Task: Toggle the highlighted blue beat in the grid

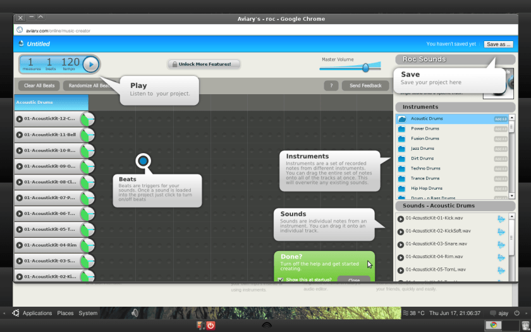Action: 143,161
